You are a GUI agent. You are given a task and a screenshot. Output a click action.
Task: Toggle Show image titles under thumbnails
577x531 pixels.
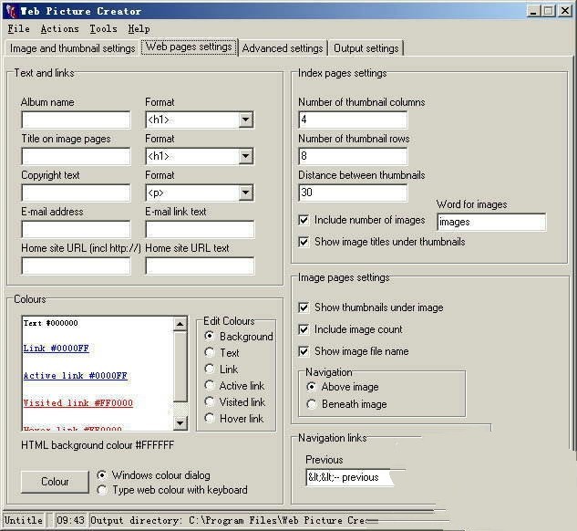click(x=304, y=242)
